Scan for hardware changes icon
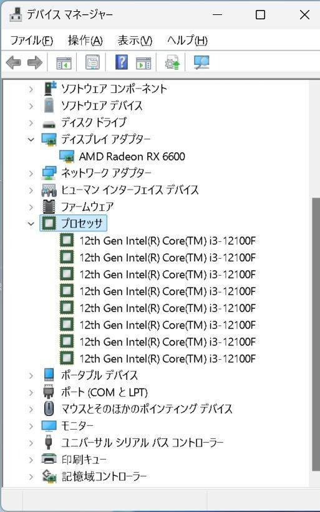Screen dimensions: 320x512 click(201, 62)
